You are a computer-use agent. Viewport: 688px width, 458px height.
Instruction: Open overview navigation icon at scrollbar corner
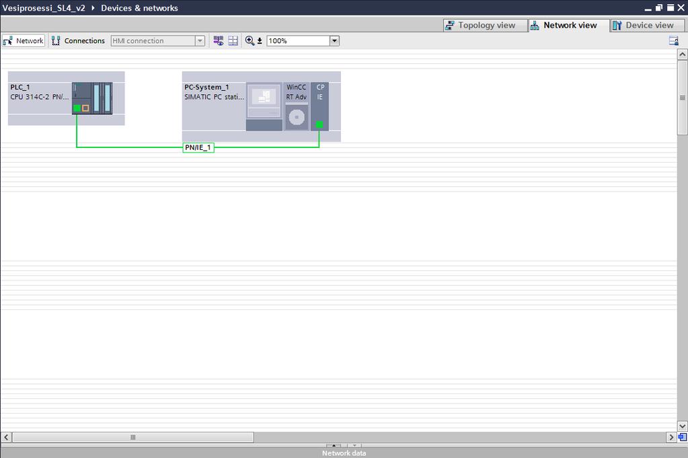pos(683,437)
